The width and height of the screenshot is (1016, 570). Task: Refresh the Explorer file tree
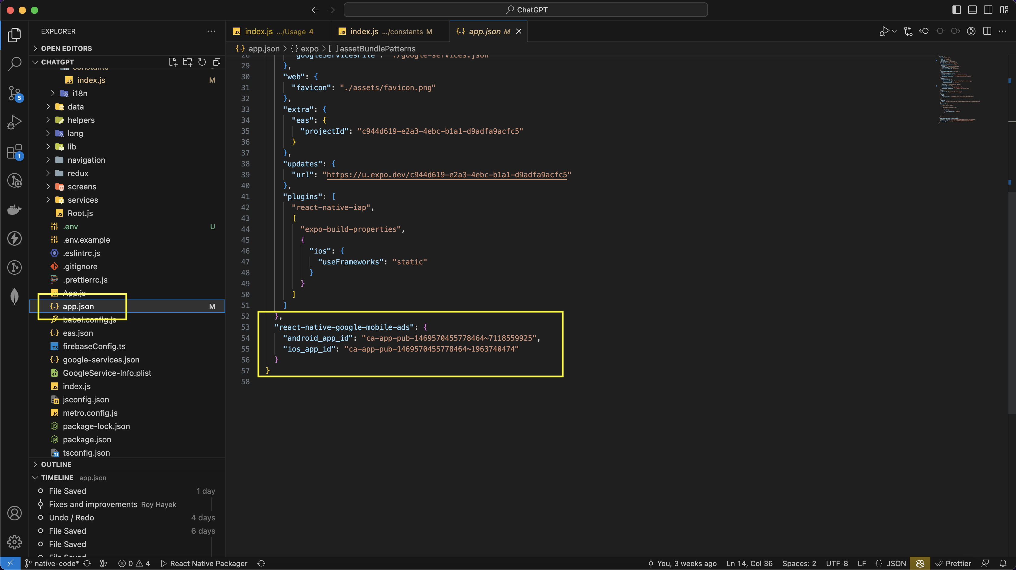tap(202, 62)
